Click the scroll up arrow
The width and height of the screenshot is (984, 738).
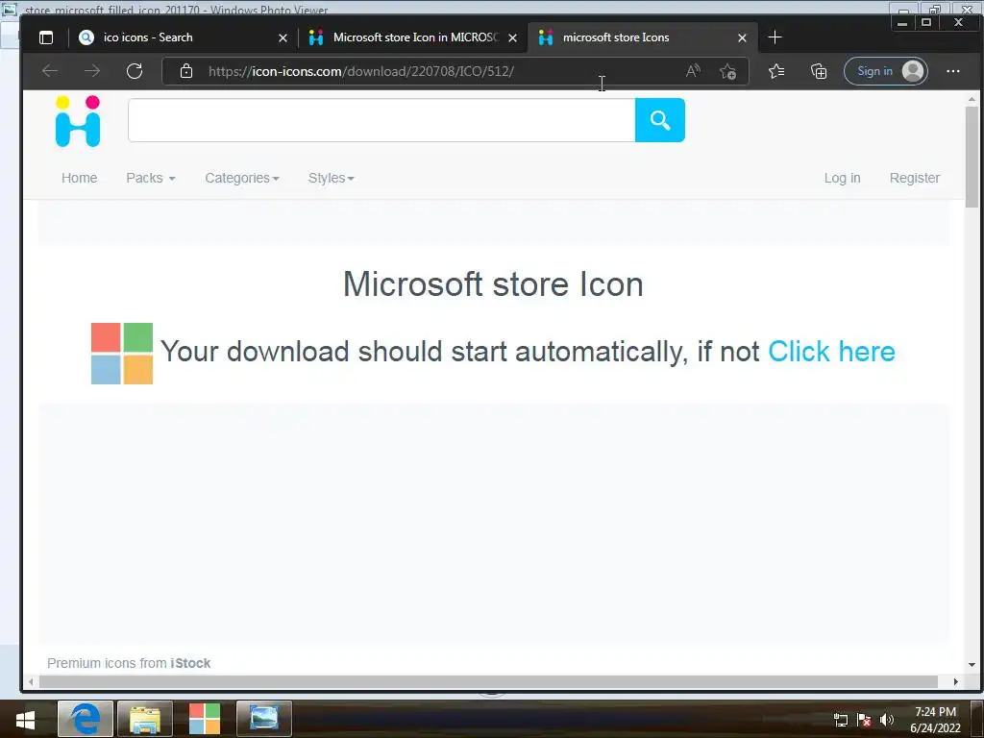972,99
